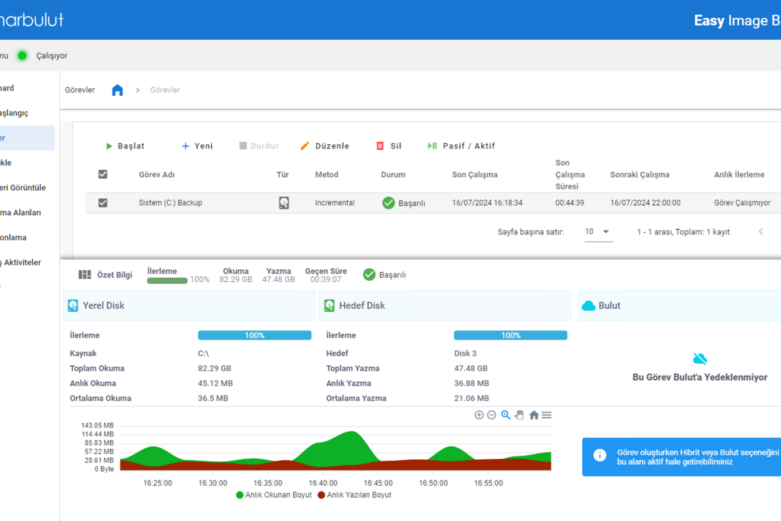Click the chart zoom in icon
This screenshot has height=521, width=781.
[x=479, y=415]
